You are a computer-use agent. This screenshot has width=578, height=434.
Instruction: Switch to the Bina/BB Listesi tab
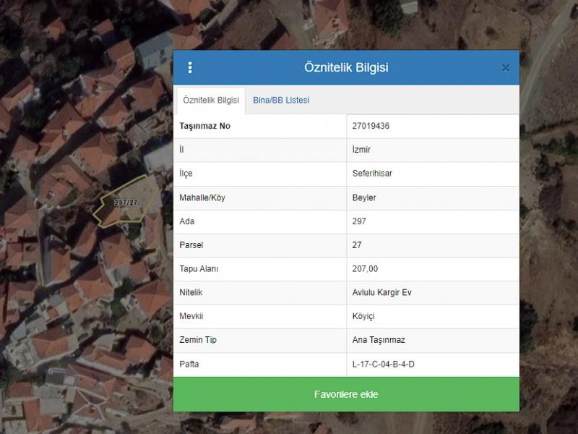[281, 100]
